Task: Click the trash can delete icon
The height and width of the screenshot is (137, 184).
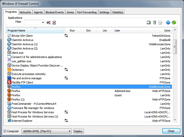Action: pyautogui.click(x=155, y=22)
